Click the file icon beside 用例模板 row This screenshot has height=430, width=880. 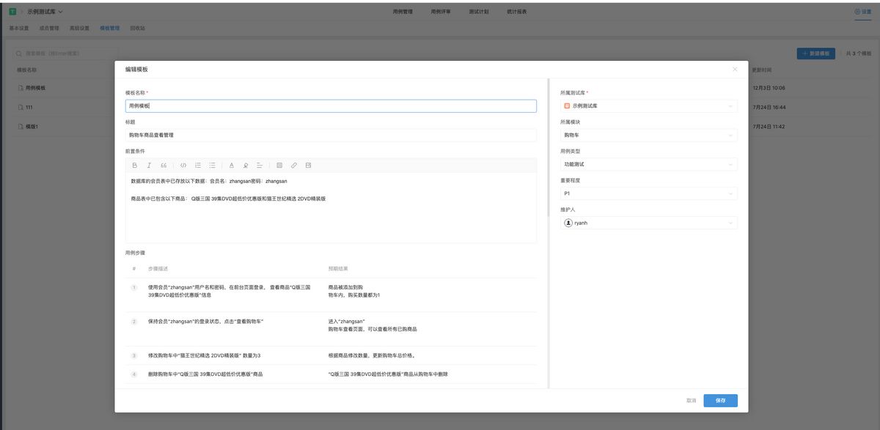click(21, 88)
